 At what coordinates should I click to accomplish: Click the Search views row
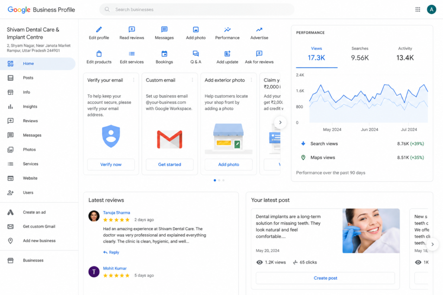(x=362, y=144)
